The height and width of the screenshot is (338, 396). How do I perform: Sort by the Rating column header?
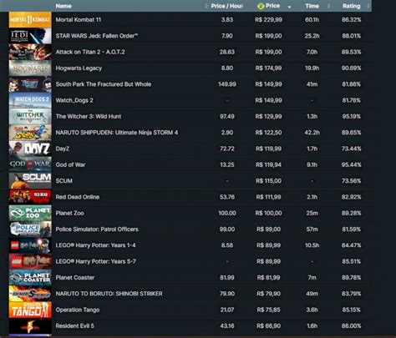352,6
